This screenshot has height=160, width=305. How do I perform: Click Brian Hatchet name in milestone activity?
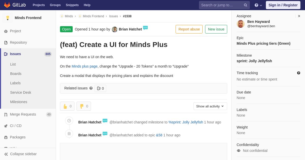pyautogui.click(x=90, y=122)
